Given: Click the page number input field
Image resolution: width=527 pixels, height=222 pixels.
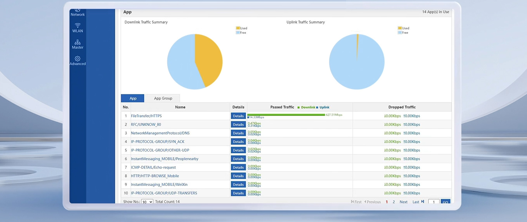Looking at the screenshot, I should [x=433, y=202].
